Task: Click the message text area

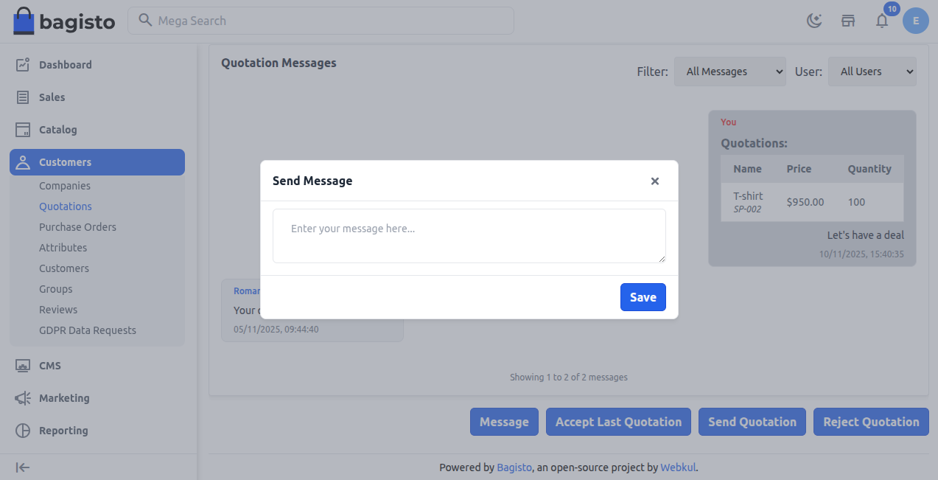Action: (x=469, y=234)
